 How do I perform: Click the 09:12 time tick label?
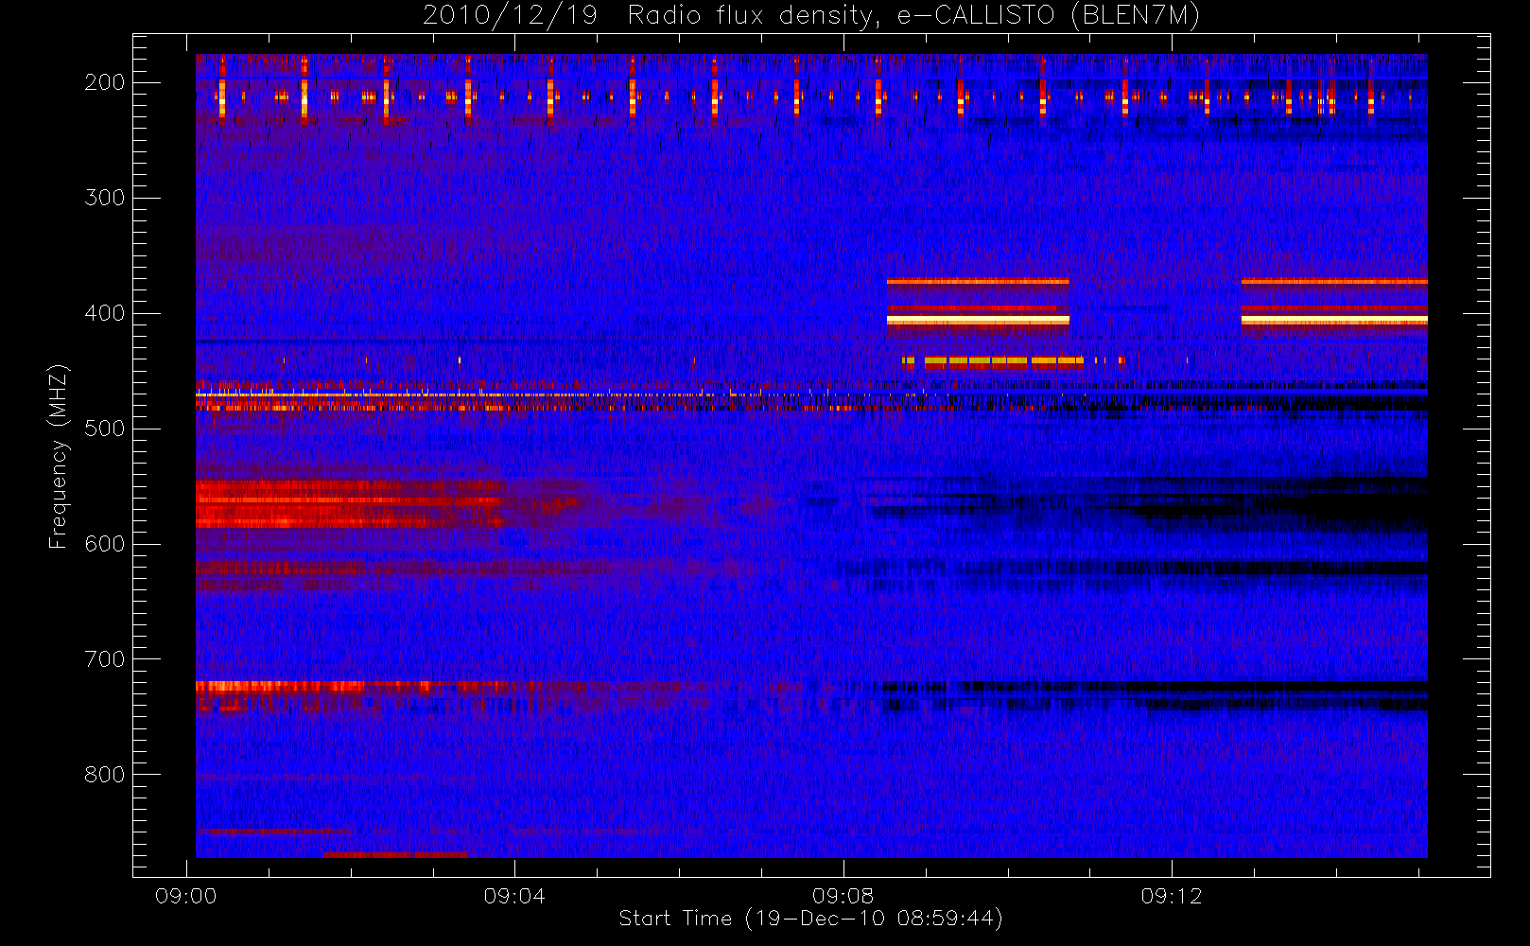pyautogui.click(x=1172, y=896)
